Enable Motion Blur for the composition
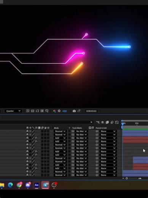The image size is (148, 198). coord(112,122)
